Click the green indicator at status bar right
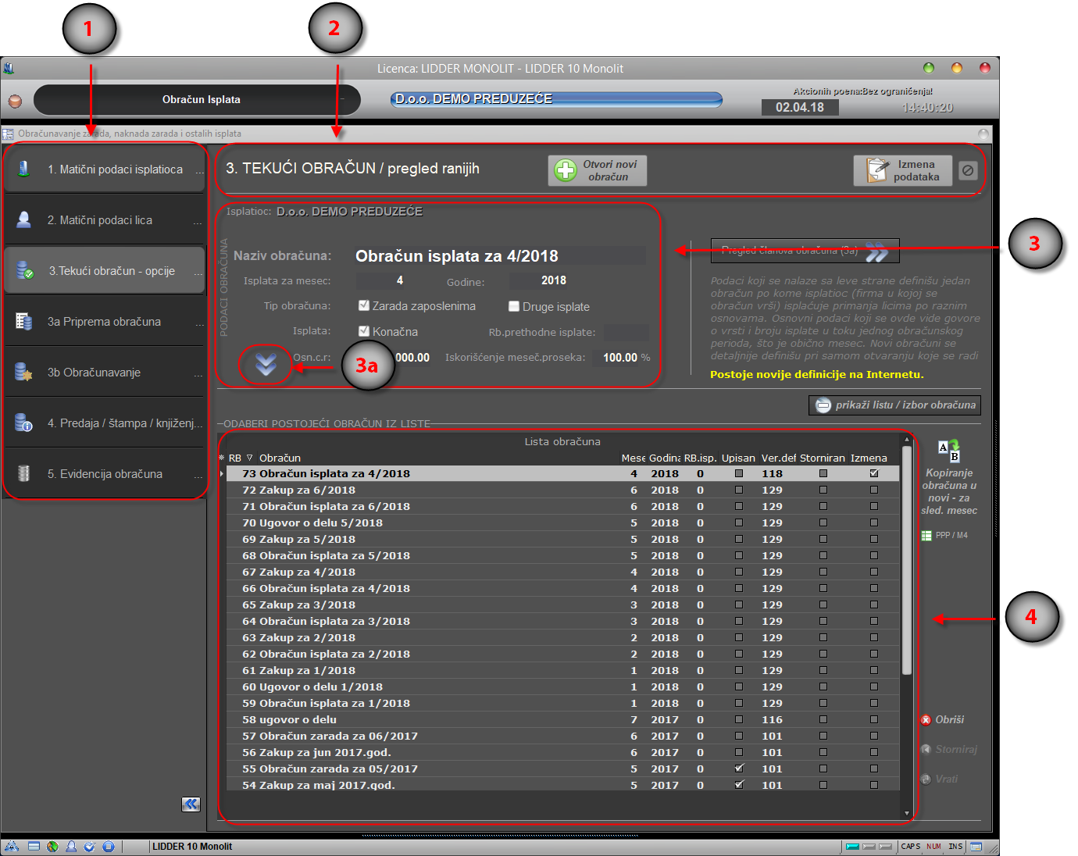The image size is (1078, 856). [x=852, y=847]
